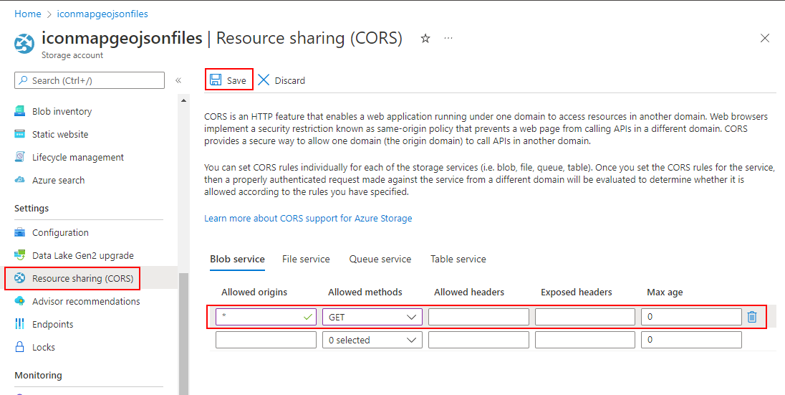Click the Azure search cloud icon
Image resolution: width=785 pixels, height=395 pixels.
(x=19, y=180)
